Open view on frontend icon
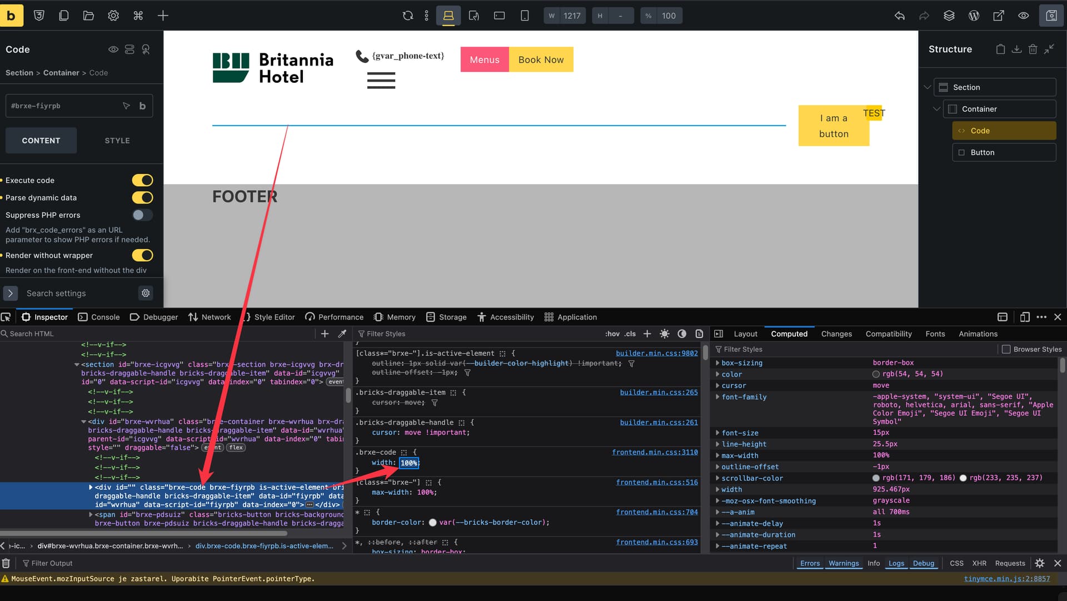The image size is (1067, 601). coord(999,16)
